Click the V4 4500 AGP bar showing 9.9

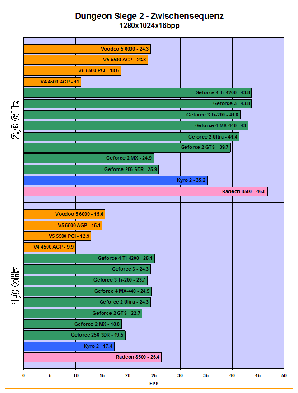pos(49,248)
